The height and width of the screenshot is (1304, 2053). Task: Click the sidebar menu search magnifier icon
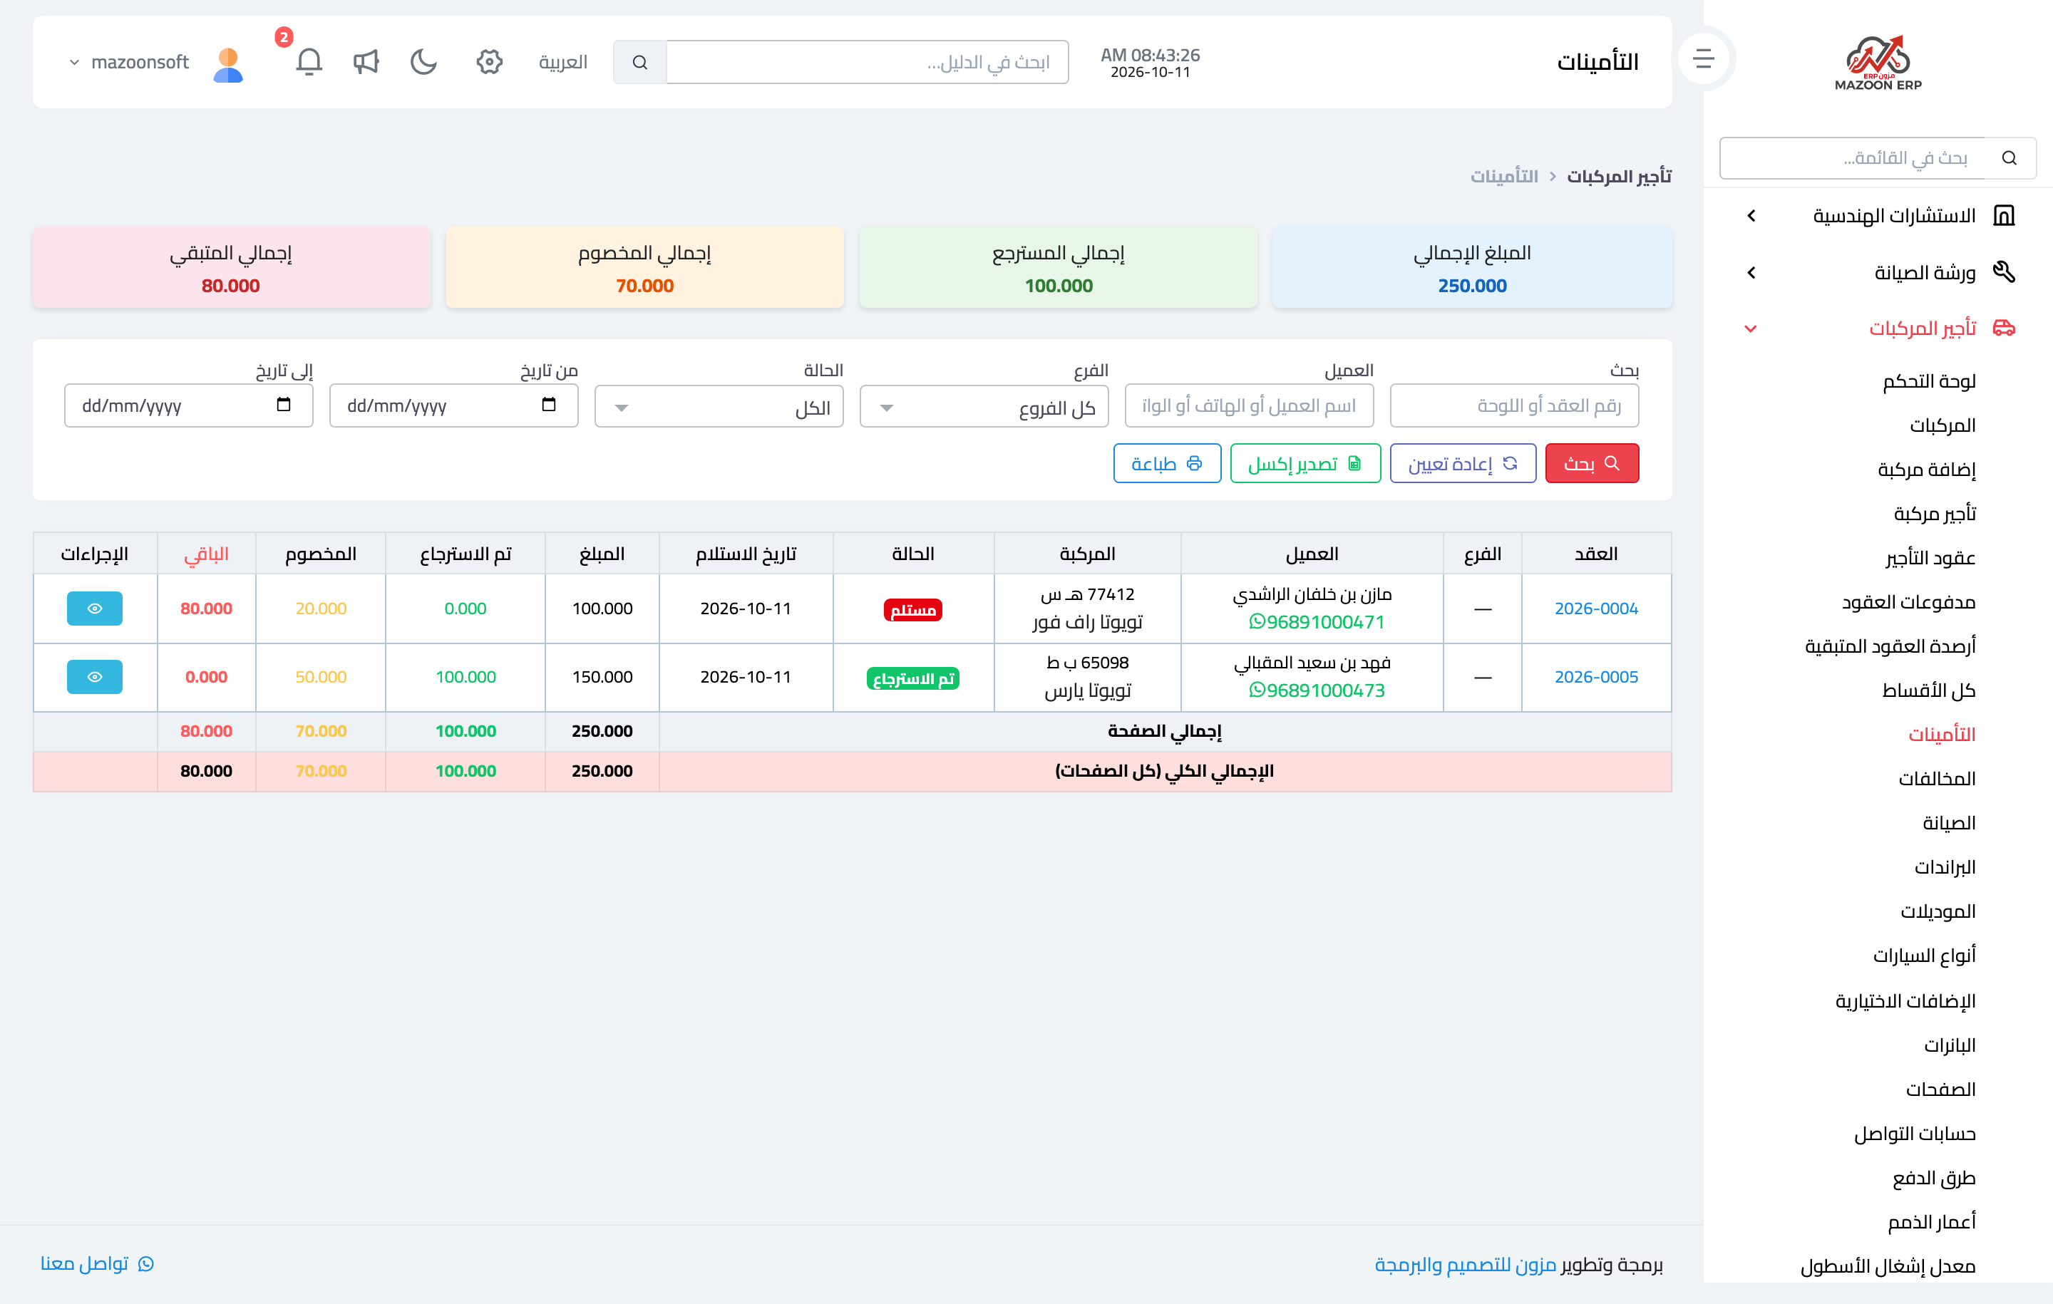(x=2010, y=157)
